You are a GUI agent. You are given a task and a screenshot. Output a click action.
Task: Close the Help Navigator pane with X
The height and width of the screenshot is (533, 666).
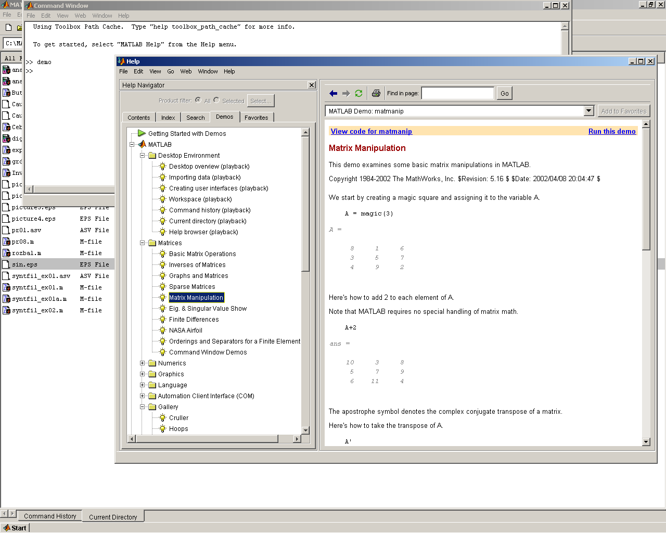coord(312,85)
